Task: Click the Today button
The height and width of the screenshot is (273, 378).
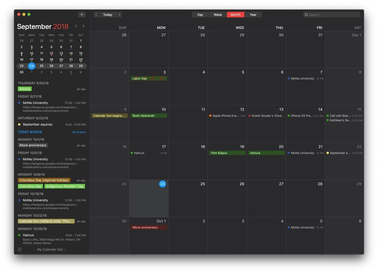Action: pos(108,15)
